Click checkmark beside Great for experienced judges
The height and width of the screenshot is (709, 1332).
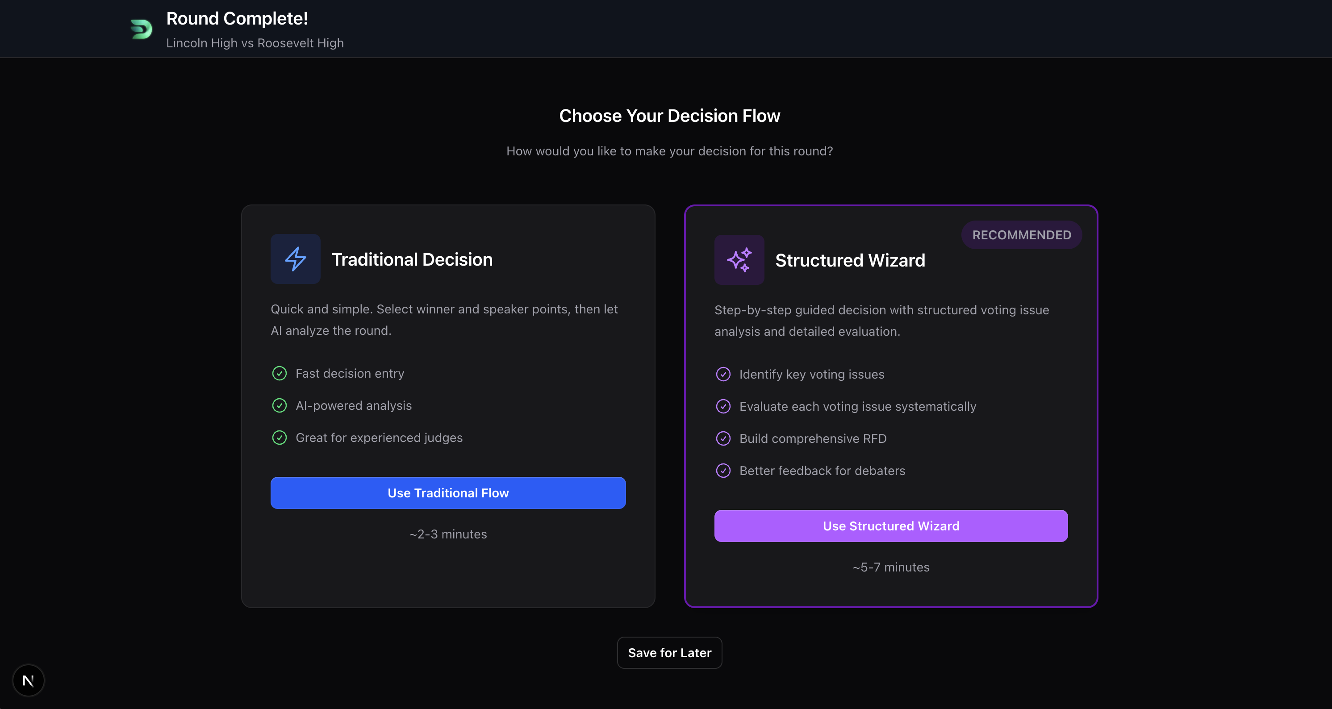point(279,438)
